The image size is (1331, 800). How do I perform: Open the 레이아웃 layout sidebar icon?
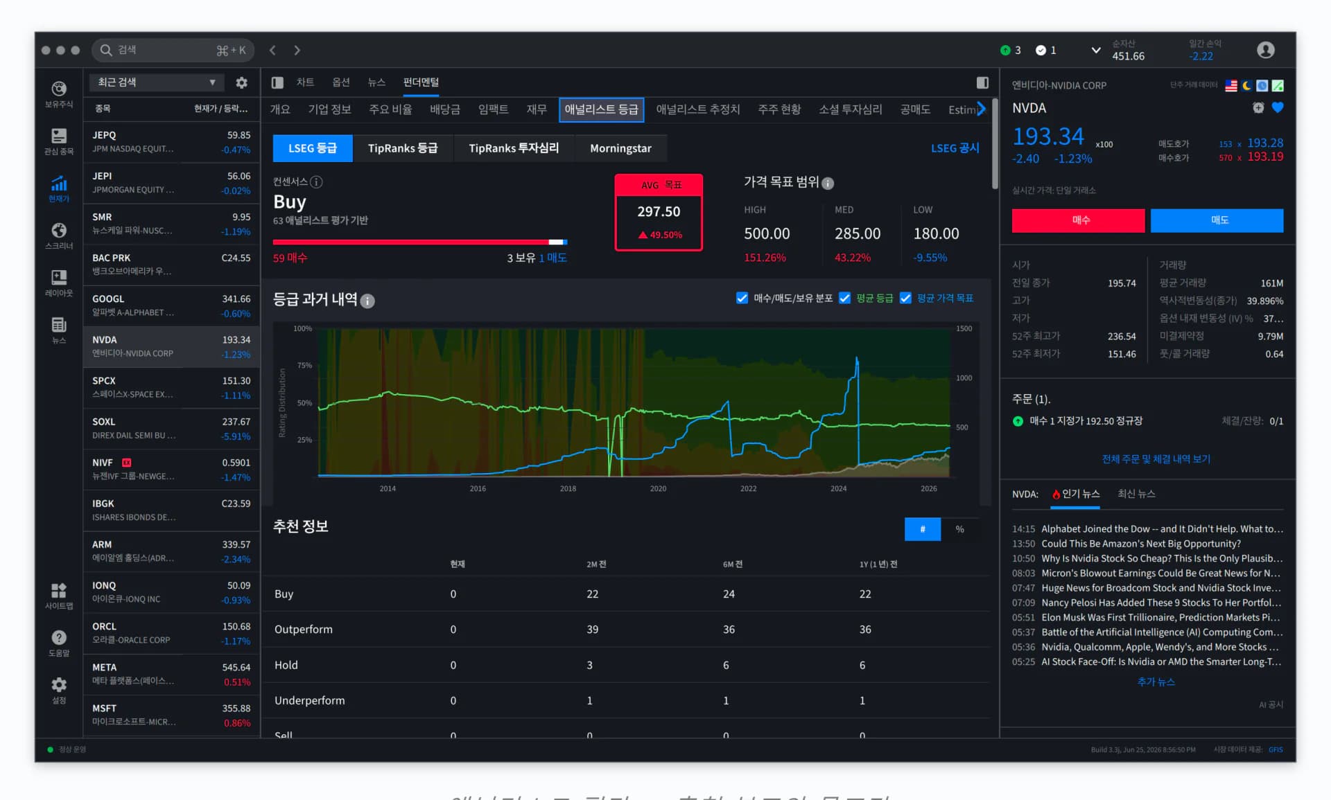(x=59, y=277)
